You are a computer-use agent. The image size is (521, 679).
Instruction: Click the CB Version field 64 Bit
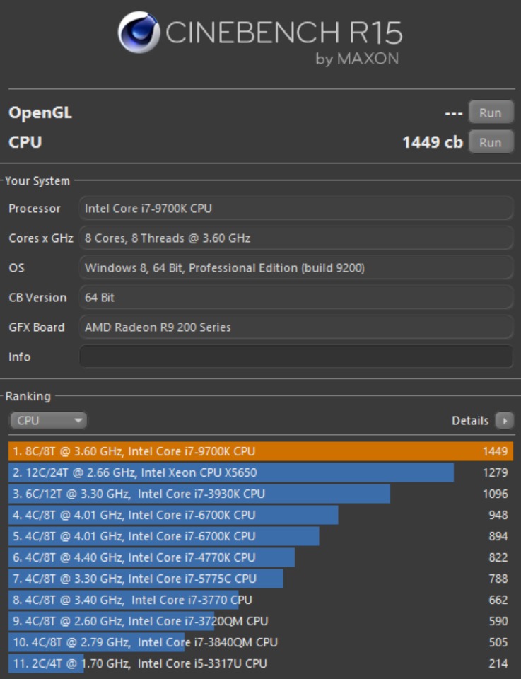pyautogui.click(x=296, y=298)
